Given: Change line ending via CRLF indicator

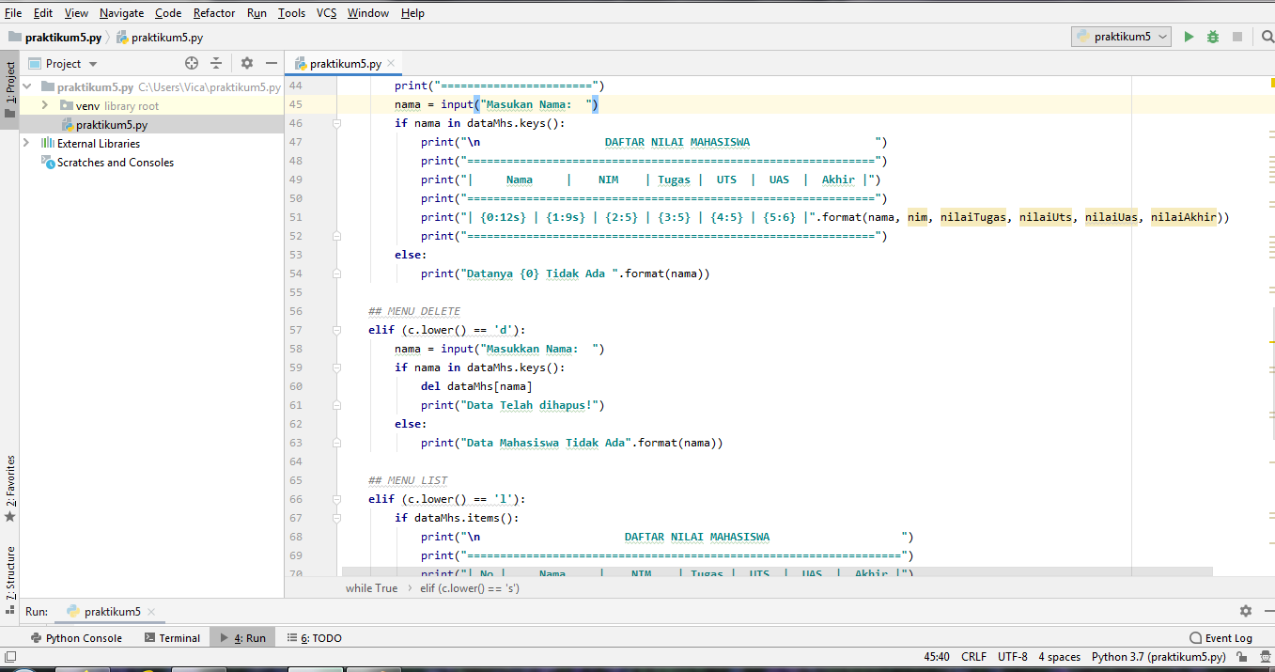Looking at the screenshot, I should pos(972,657).
